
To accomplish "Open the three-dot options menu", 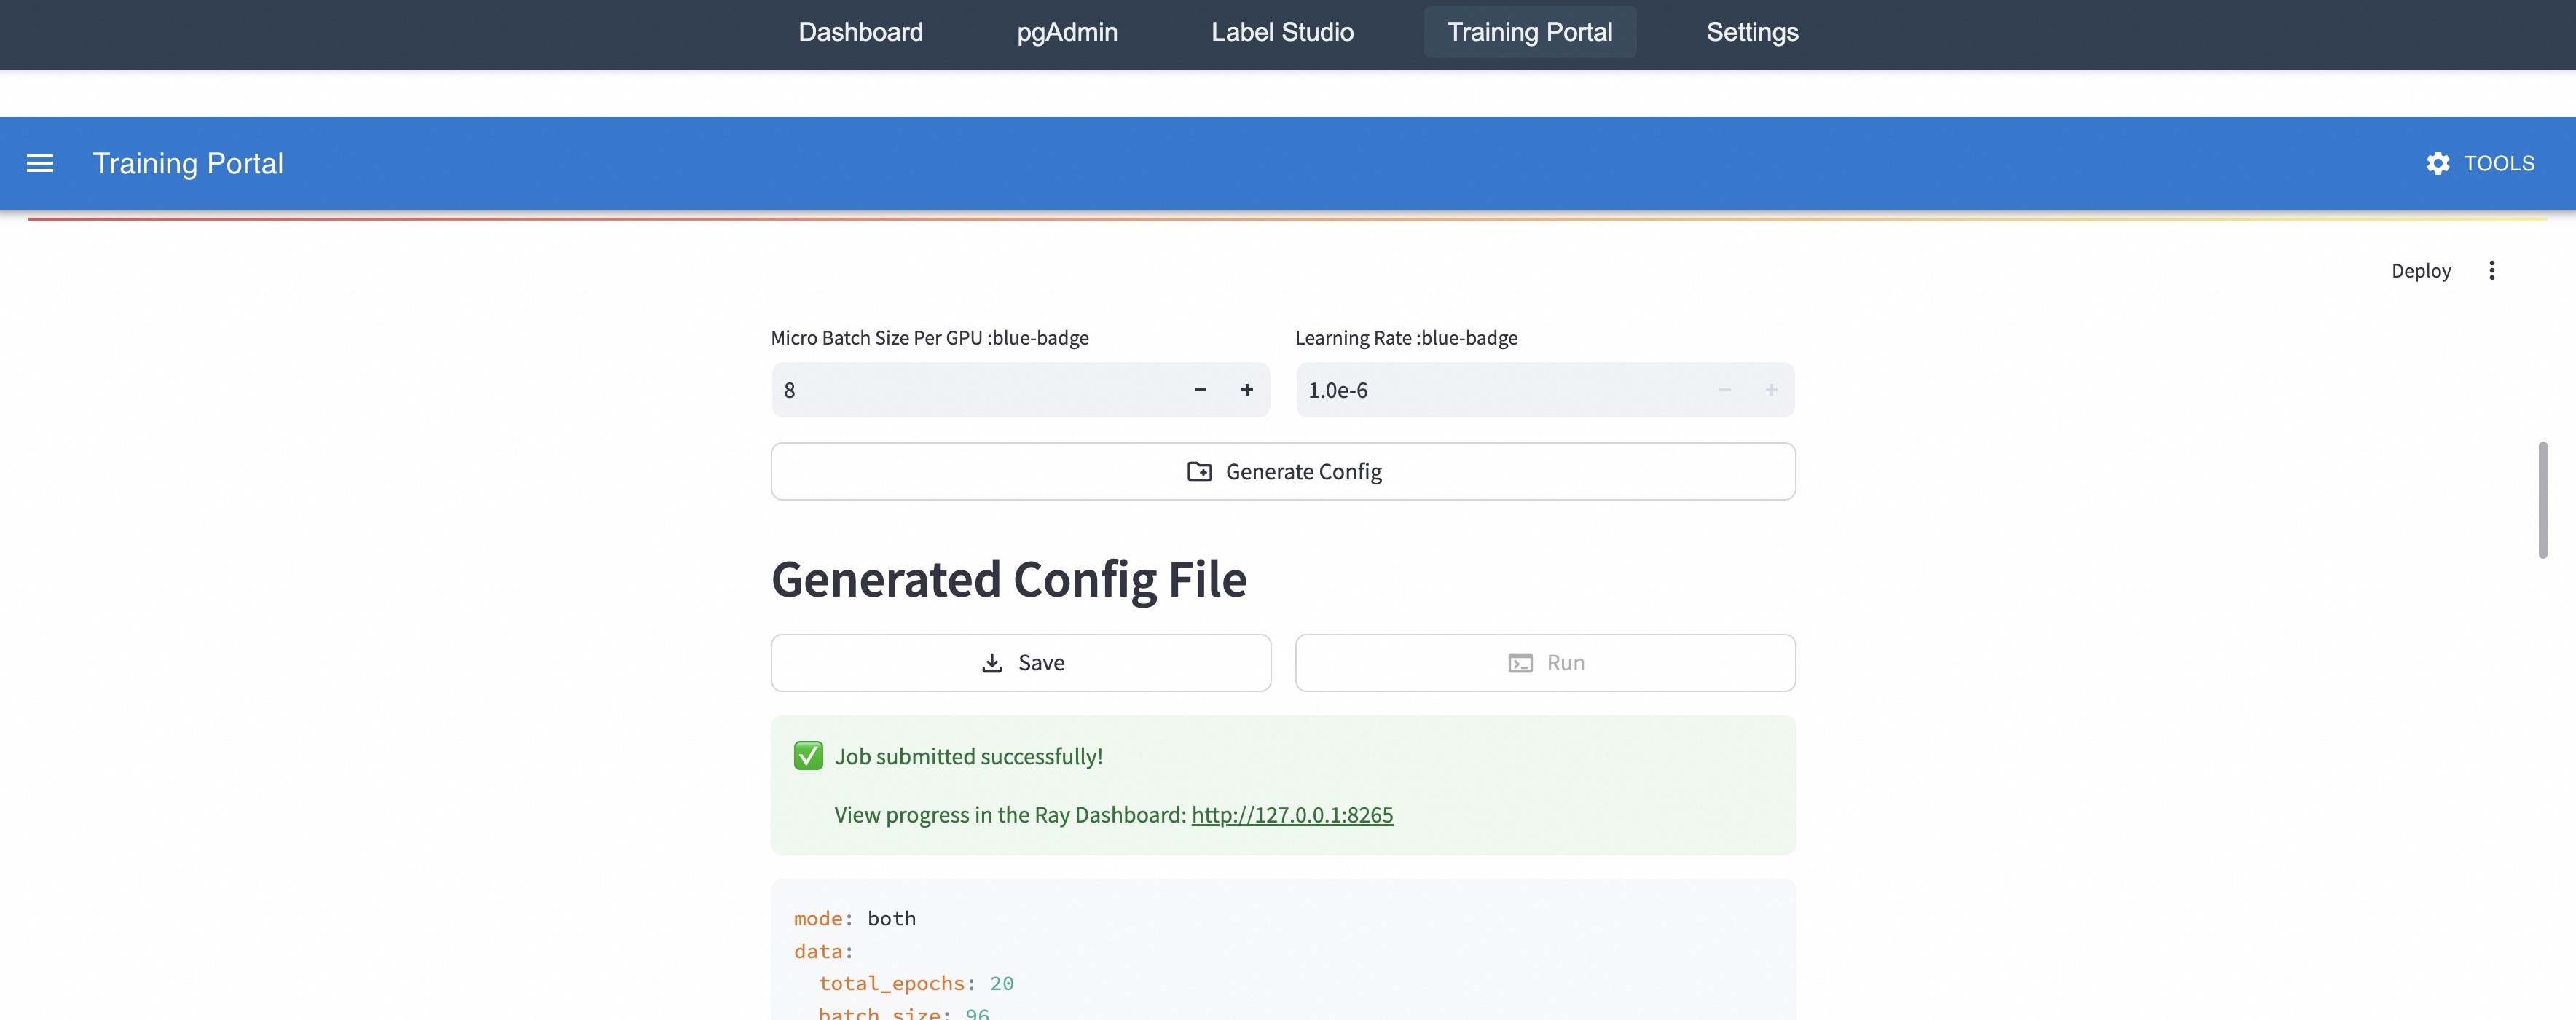I will [x=2491, y=270].
